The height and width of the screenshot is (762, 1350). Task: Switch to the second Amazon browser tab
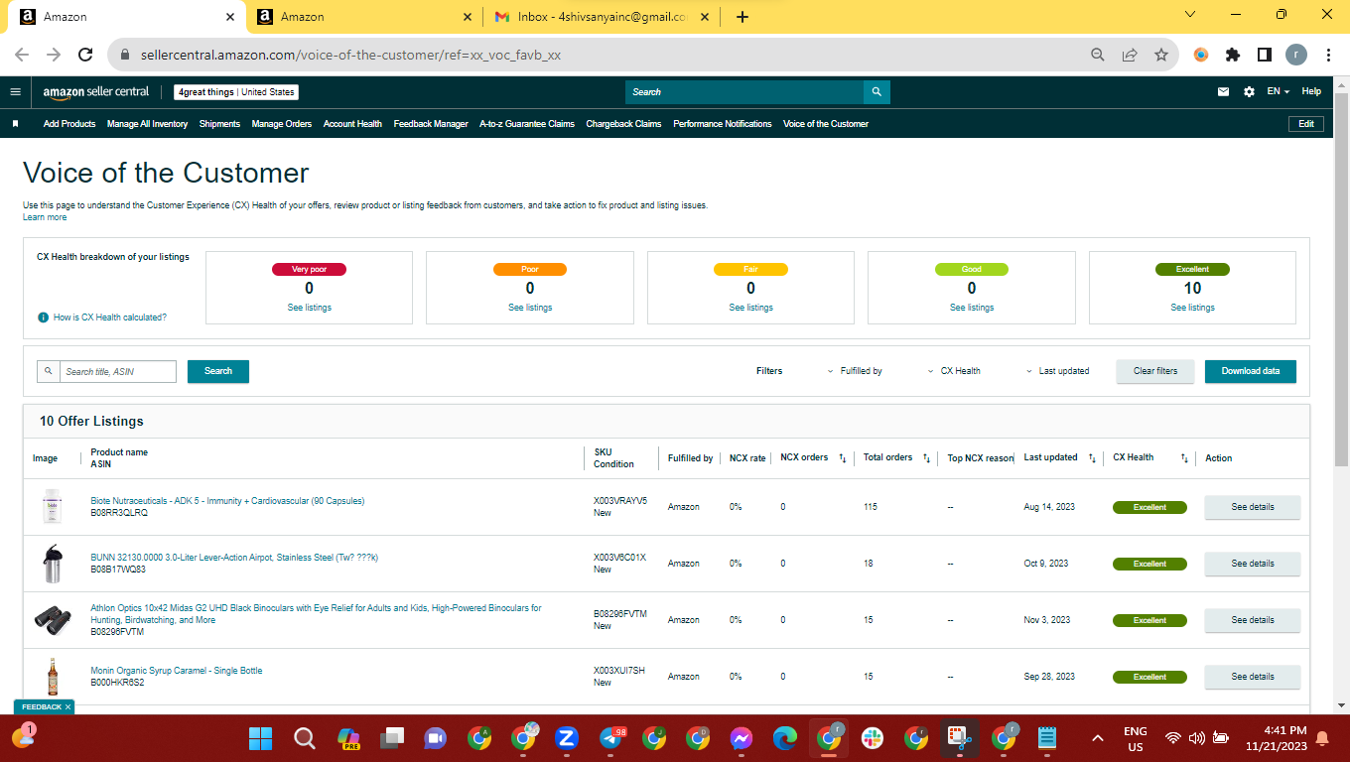(364, 17)
